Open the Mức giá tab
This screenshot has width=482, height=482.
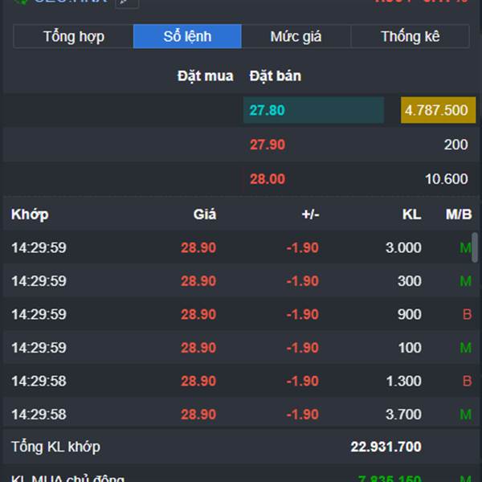point(296,36)
